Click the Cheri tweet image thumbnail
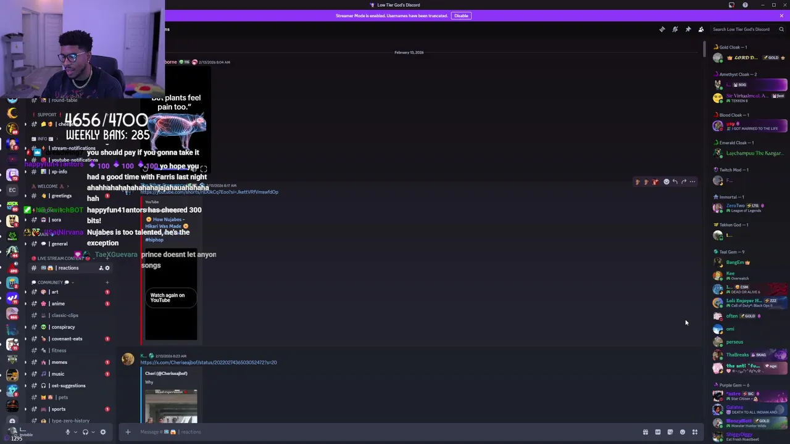The height and width of the screenshot is (444, 790). tap(171, 406)
